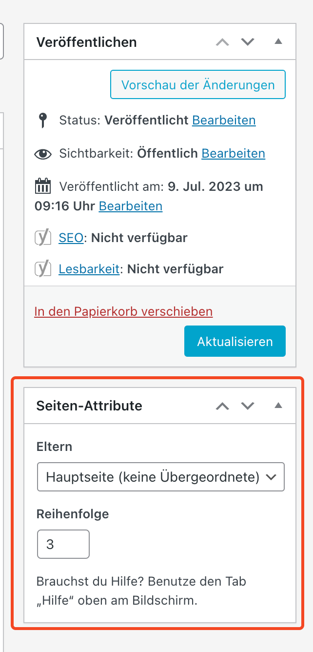Click Yoast icon beside Lesbarkeit
Screen dimensions: 313x652
click(x=43, y=269)
